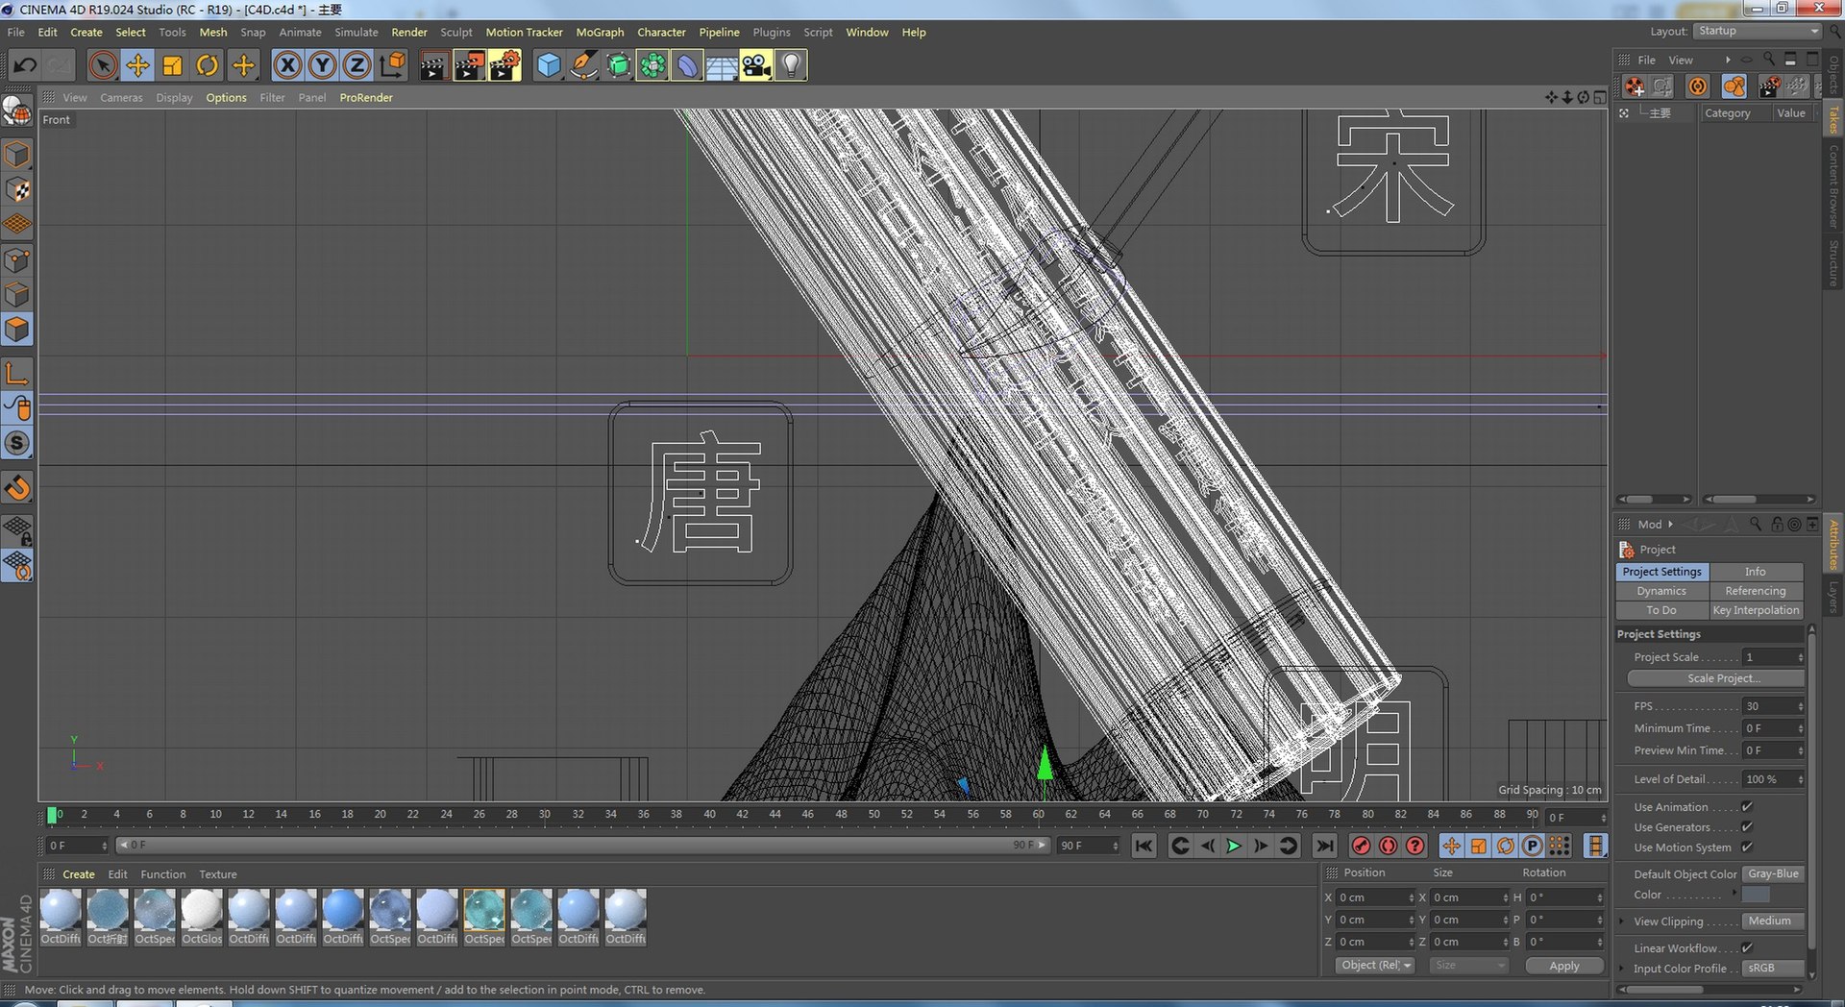
Task: Open Default Object Color dropdown
Action: click(x=1773, y=874)
